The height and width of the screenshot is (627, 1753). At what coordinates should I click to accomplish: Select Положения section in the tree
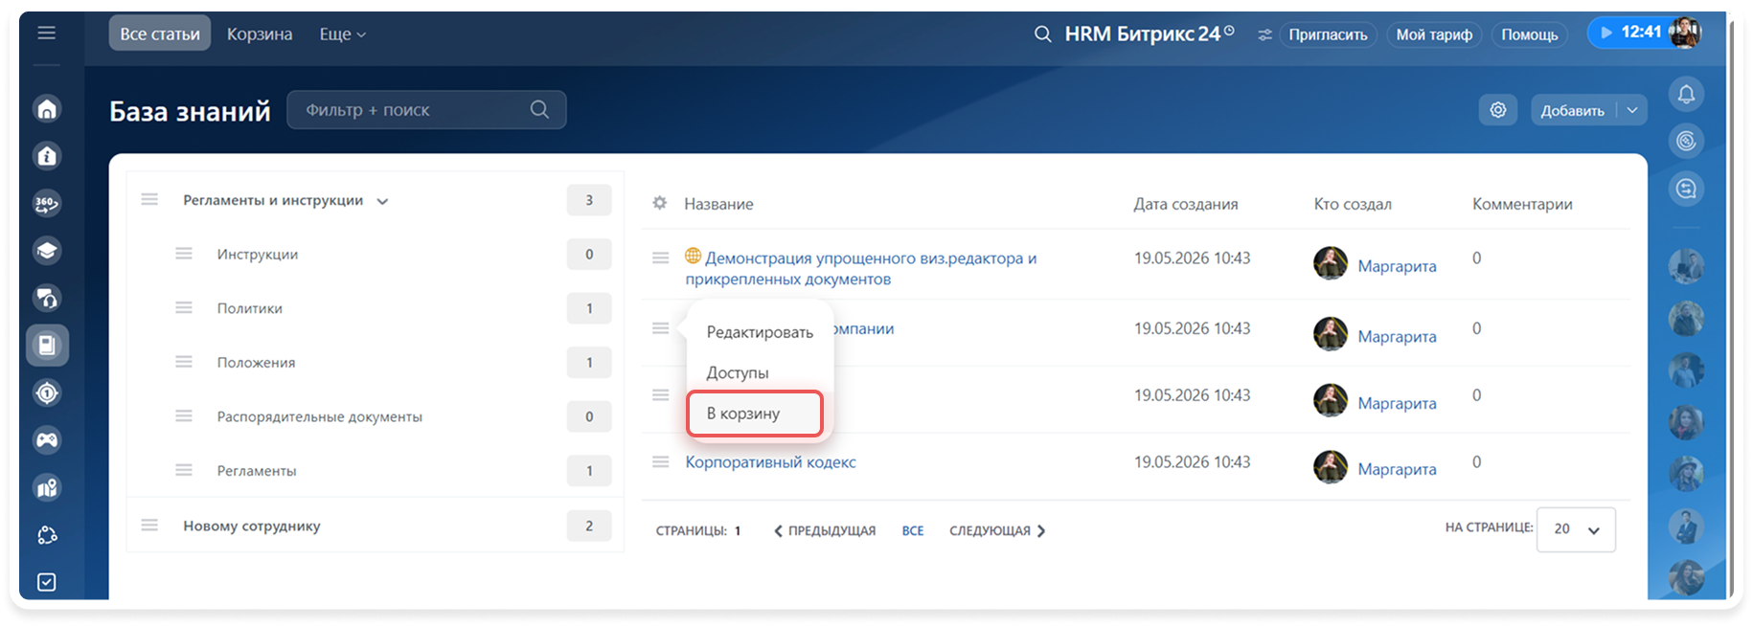coord(256,362)
